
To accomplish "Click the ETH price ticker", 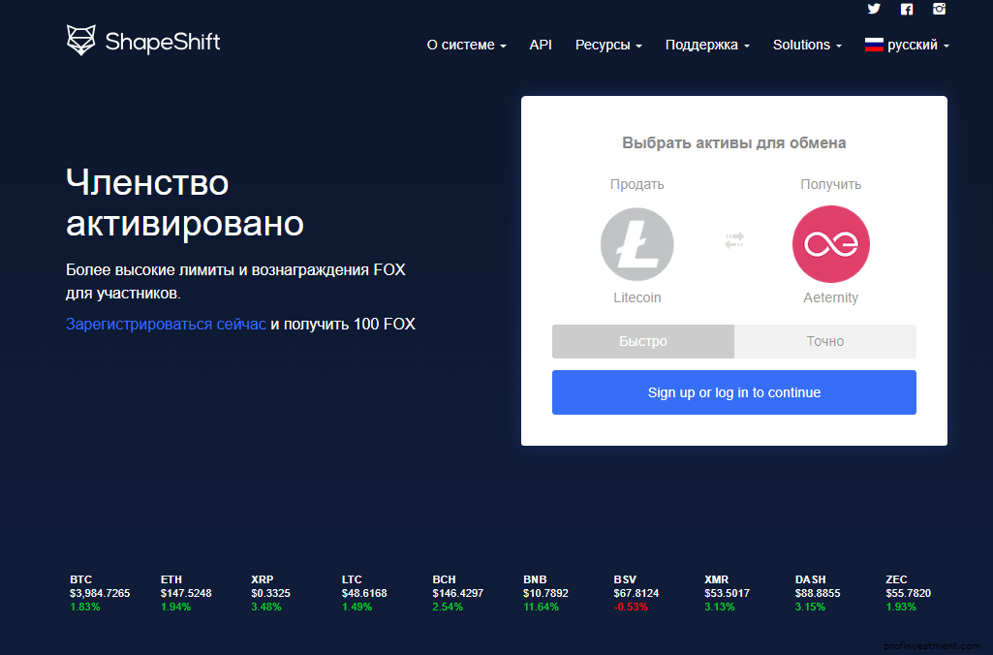I will point(186,593).
